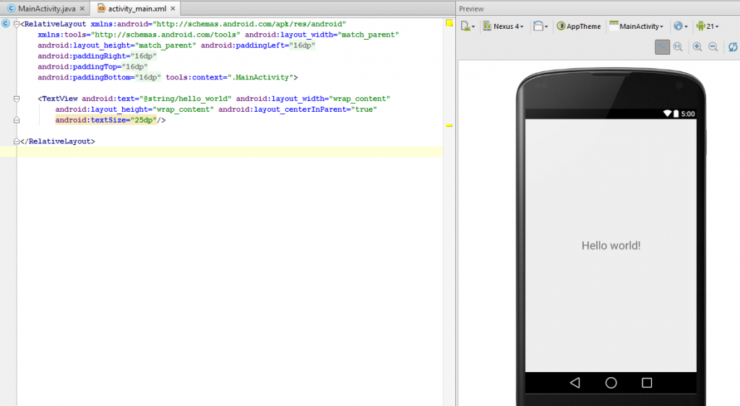This screenshot has width=740, height=406.
Task: Close the activity_main.xml editor tab
Action: tap(173, 9)
